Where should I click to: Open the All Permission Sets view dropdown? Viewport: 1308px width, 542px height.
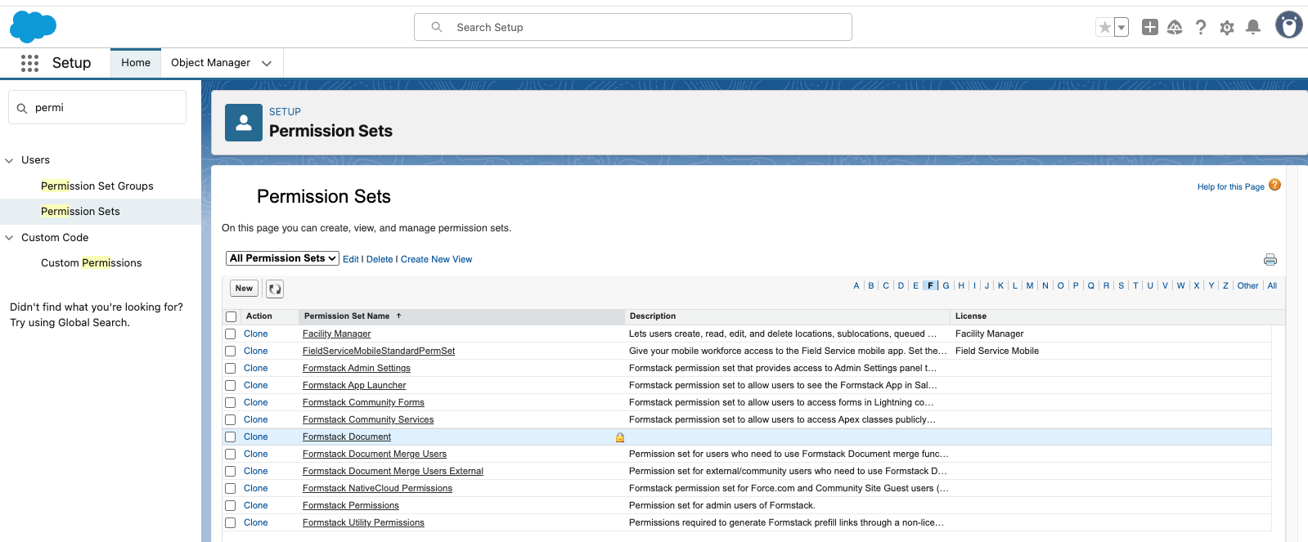282,258
